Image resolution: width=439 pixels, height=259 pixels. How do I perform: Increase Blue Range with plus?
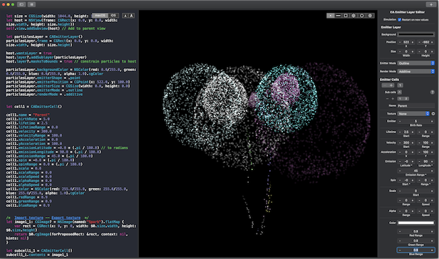pyautogui.click(x=432, y=250)
